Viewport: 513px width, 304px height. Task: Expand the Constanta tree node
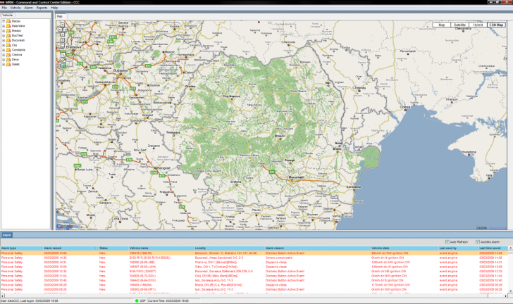pos(4,50)
